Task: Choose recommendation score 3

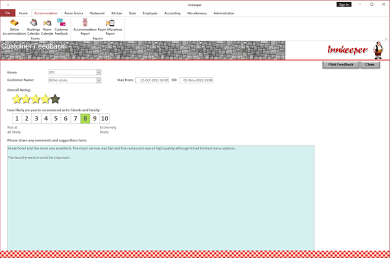Action: click(x=36, y=118)
